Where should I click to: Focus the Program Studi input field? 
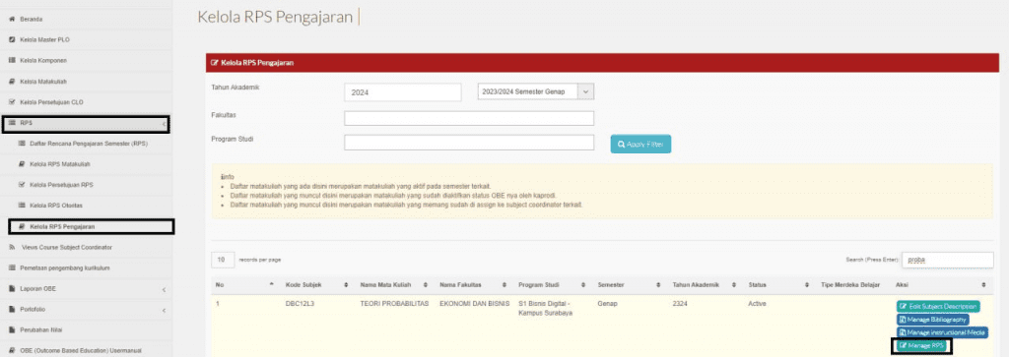click(x=469, y=143)
